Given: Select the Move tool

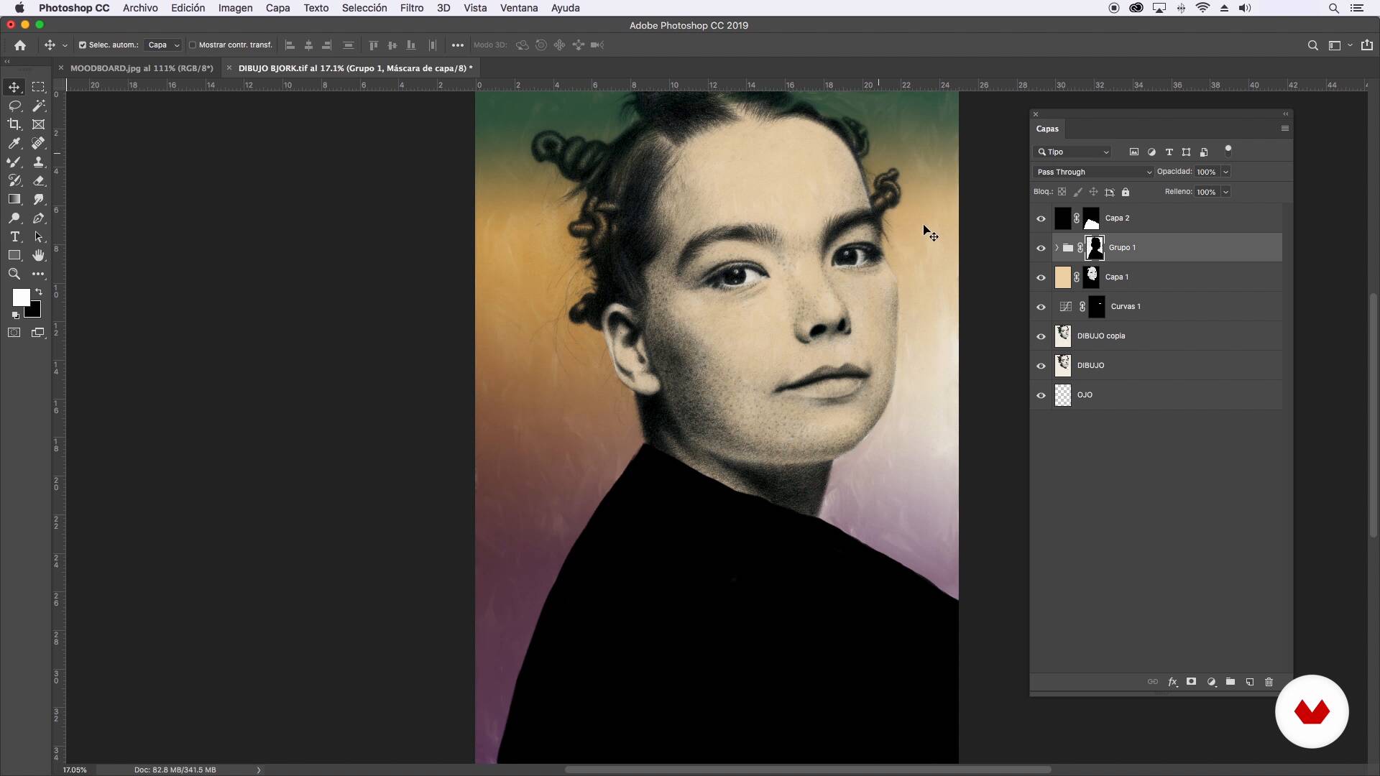Looking at the screenshot, I should pyautogui.click(x=14, y=87).
